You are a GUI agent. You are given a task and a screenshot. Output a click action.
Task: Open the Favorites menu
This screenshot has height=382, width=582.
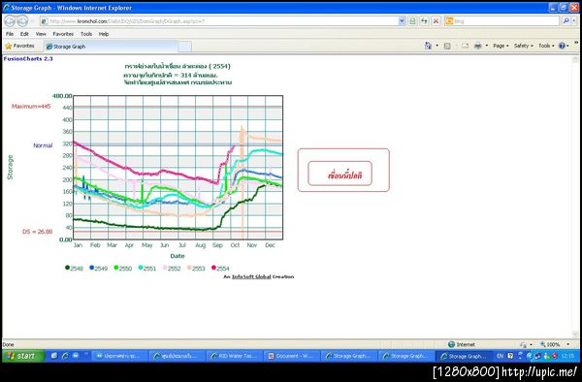(x=63, y=34)
